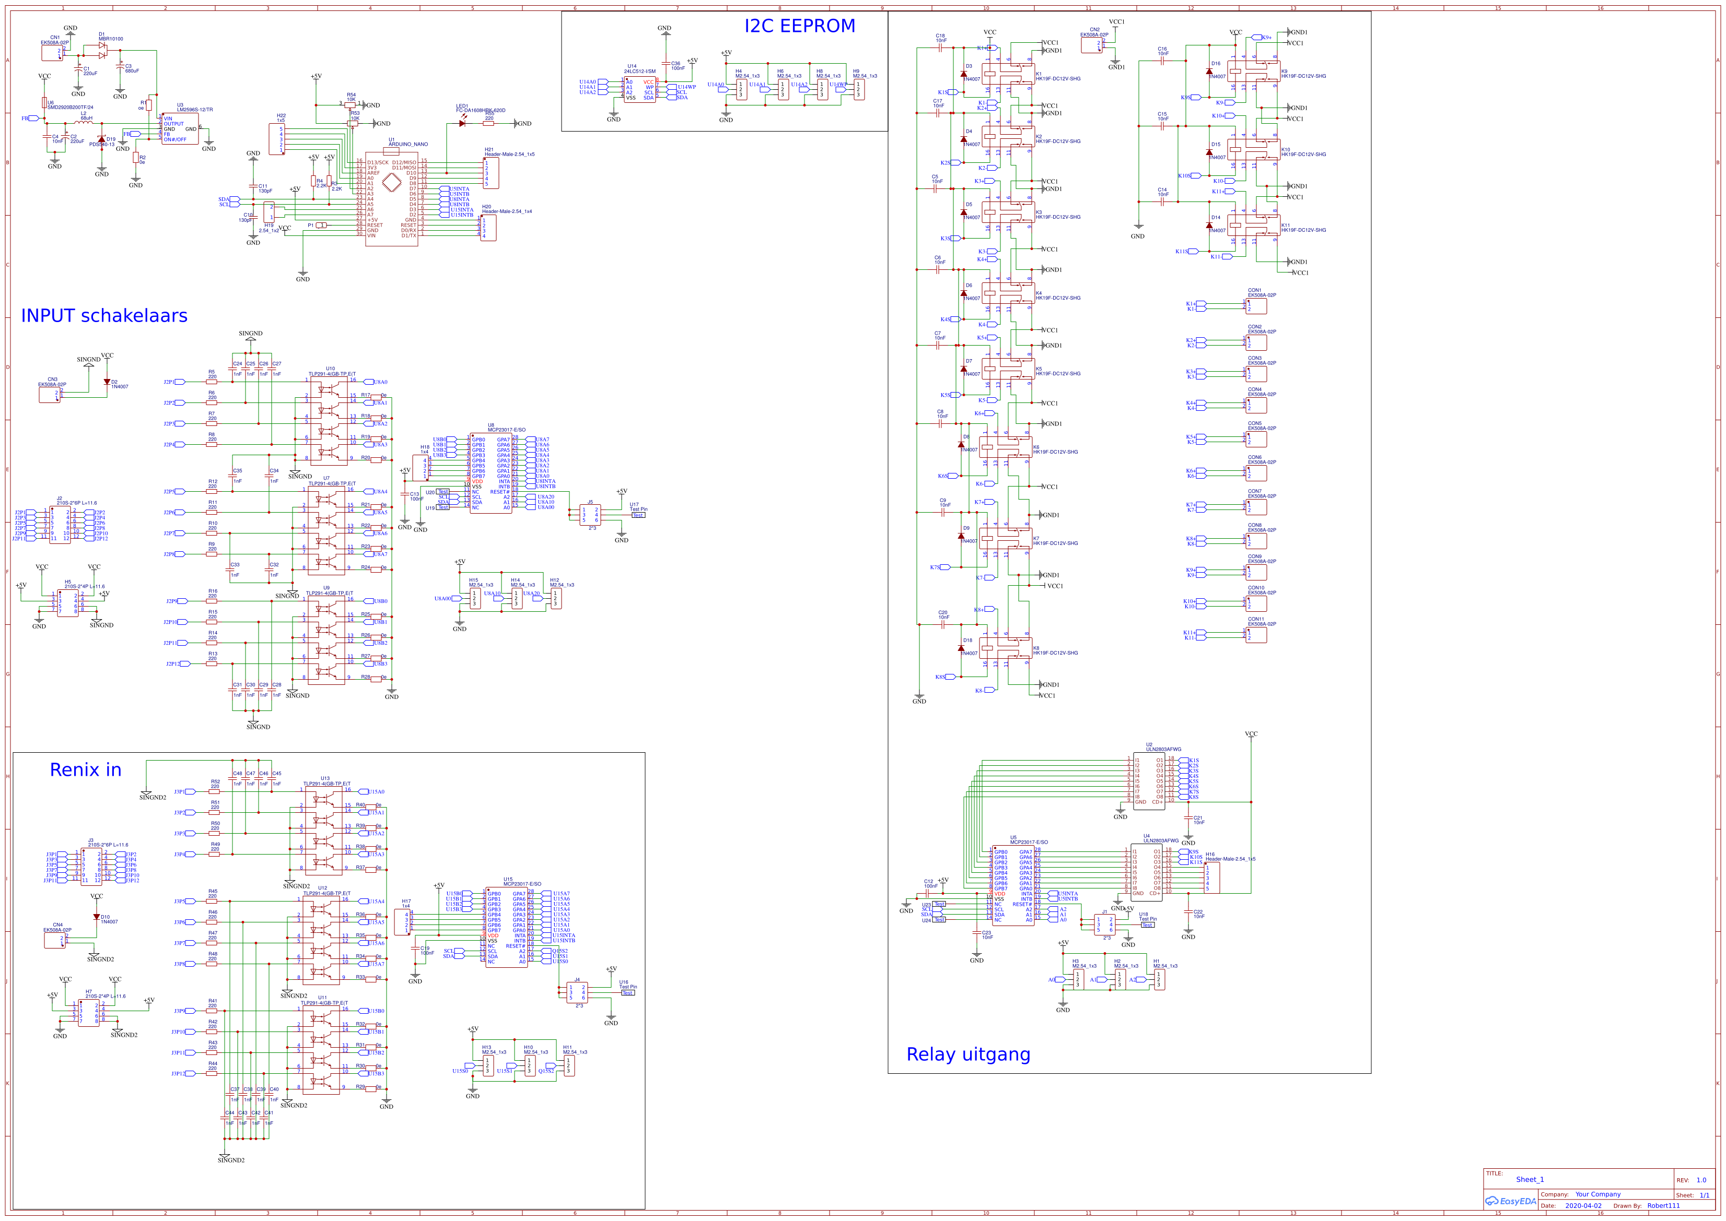The width and height of the screenshot is (1726, 1221).
Task: Click the REV value '1.0'
Action: coord(1701,1180)
